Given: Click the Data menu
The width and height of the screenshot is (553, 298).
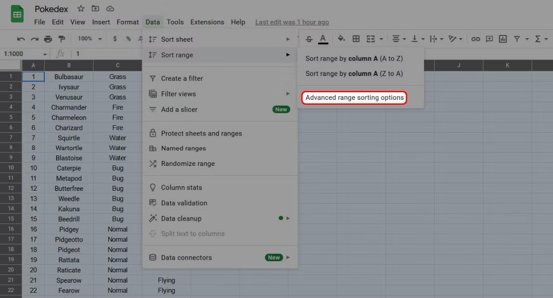Looking at the screenshot, I should point(153,22).
